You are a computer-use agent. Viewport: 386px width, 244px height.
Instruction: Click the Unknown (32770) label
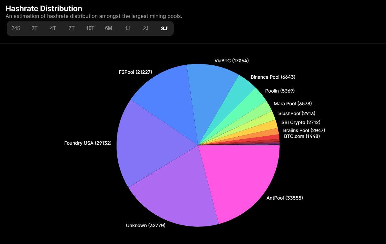tap(146, 225)
